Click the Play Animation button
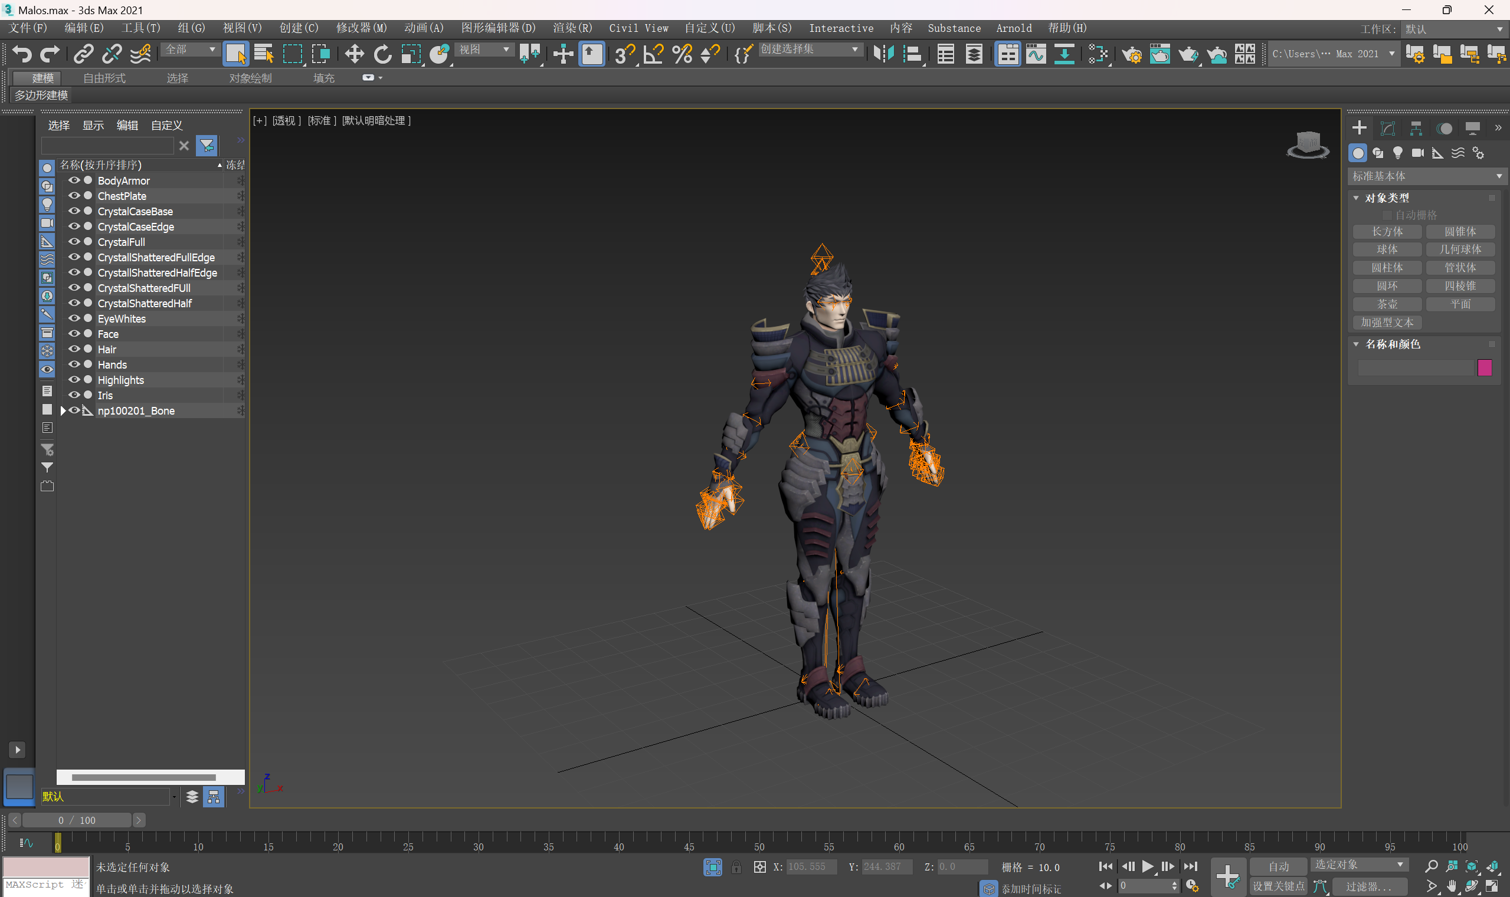This screenshot has height=897, width=1510. point(1147,866)
